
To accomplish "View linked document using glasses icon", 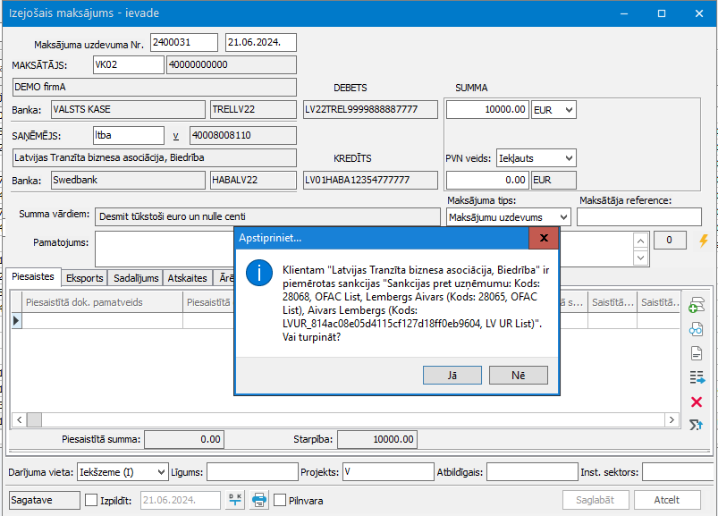I will click(697, 329).
